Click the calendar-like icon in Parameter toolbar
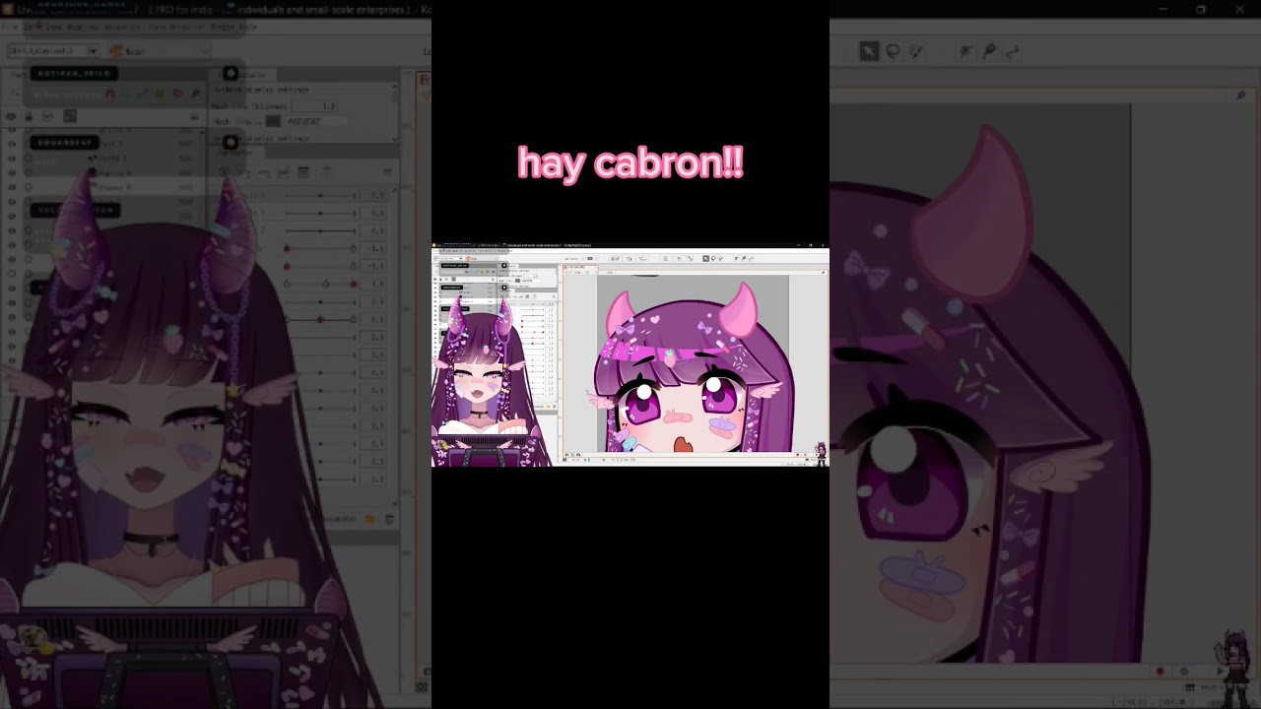Image resolution: width=1261 pixels, height=709 pixels. point(303,171)
